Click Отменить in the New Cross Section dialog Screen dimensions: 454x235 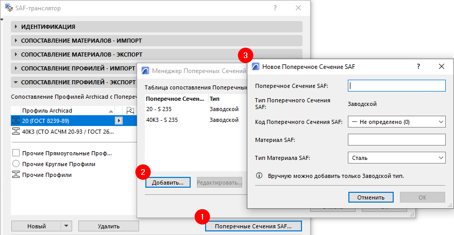point(371,197)
